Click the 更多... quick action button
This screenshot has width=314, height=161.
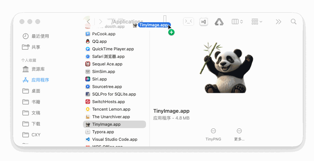click(x=239, y=135)
